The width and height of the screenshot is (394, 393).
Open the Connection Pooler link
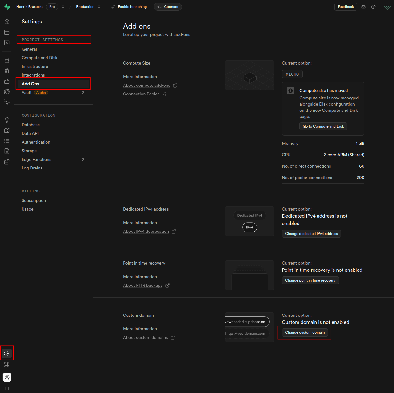[145, 94]
